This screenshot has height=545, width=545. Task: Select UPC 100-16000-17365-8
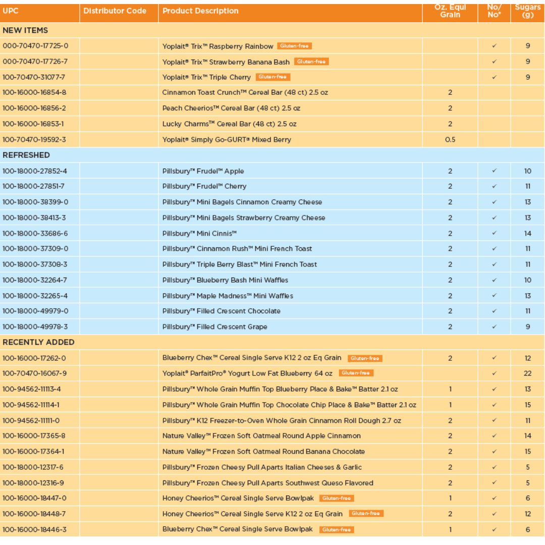[34, 436]
